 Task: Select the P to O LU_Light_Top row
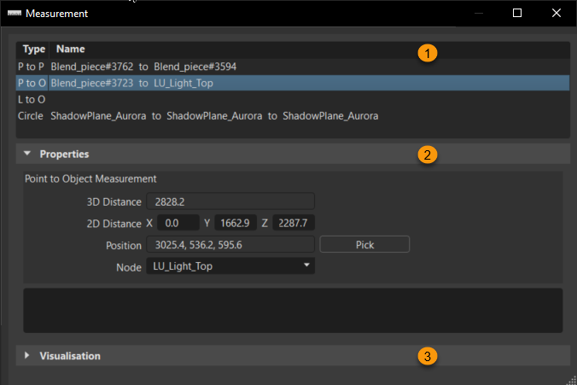tap(293, 83)
